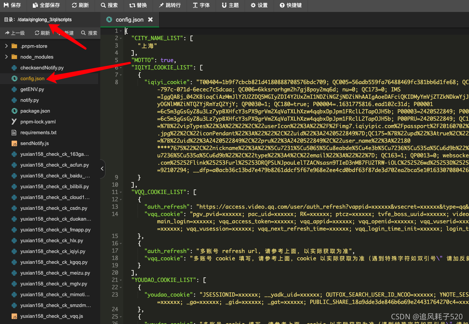The width and height of the screenshot is (469, 324).
Task: Close the config.json editor tab
Action: click(x=150, y=19)
